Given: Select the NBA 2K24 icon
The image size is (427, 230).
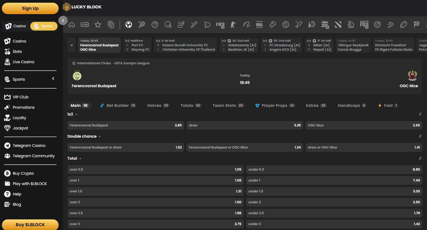Looking at the screenshot, I should click(x=325, y=25).
